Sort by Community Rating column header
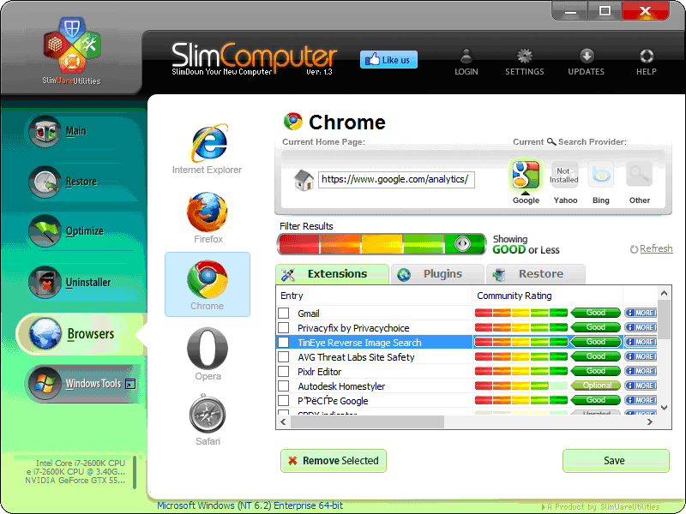686x514 pixels. pyautogui.click(x=548, y=296)
